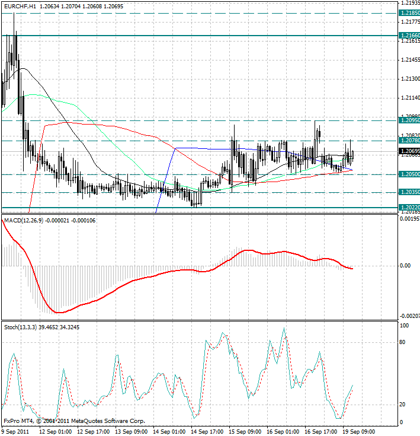Click the 14 Sep 01:00 time label
The image size is (420, 436).
pyautogui.click(x=169, y=432)
